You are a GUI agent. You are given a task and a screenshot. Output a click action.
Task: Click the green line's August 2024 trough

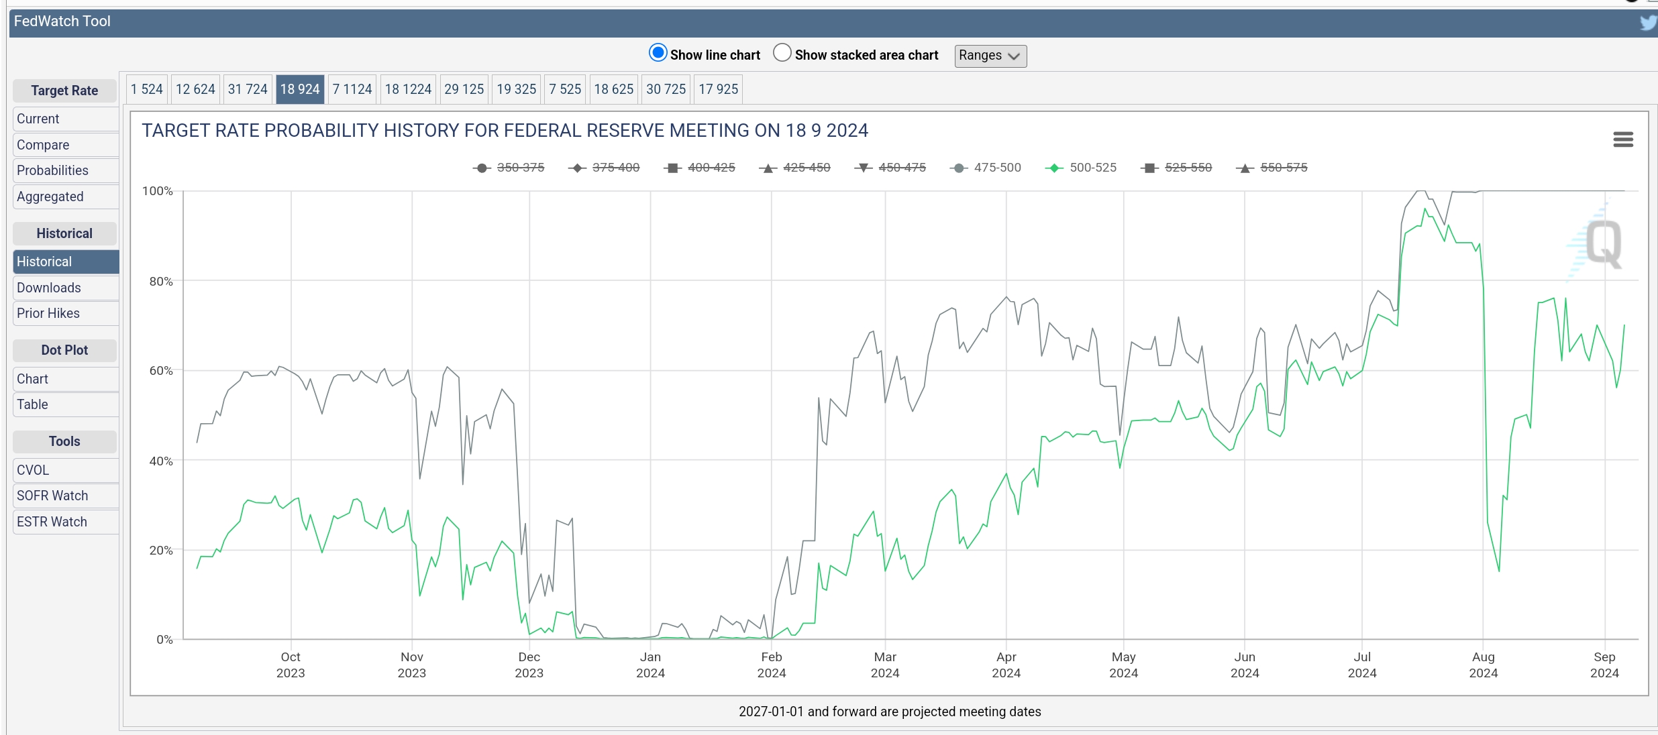click(x=1499, y=571)
